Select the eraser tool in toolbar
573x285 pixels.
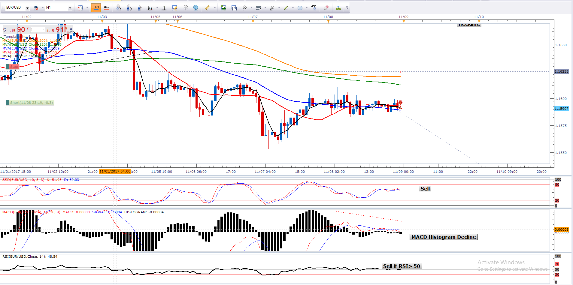click(x=326, y=8)
